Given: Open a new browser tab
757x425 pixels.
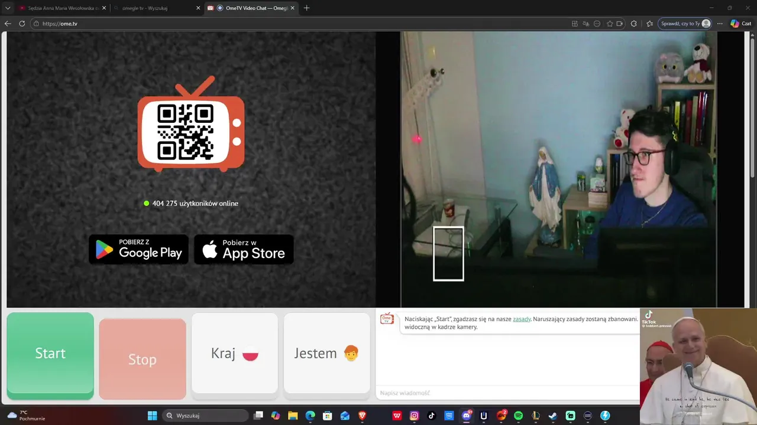Looking at the screenshot, I should [306, 8].
